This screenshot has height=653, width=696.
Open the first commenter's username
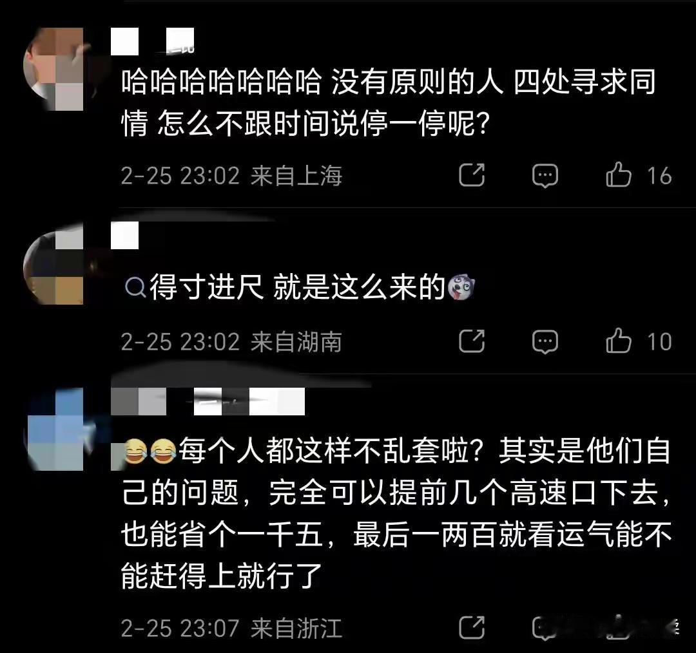[x=152, y=41]
